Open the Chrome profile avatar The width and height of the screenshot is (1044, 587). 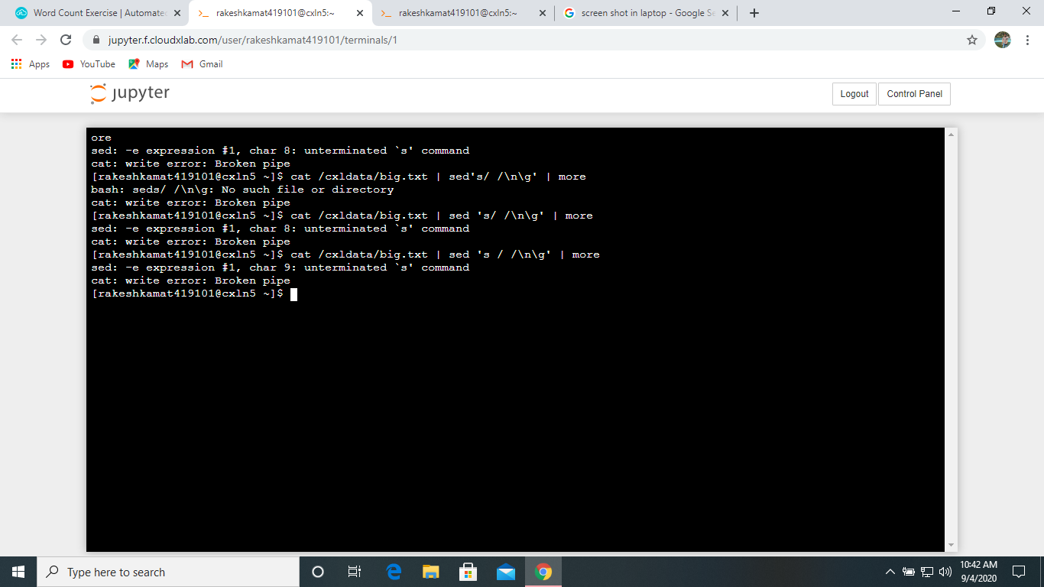click(x=1003, y=40)
